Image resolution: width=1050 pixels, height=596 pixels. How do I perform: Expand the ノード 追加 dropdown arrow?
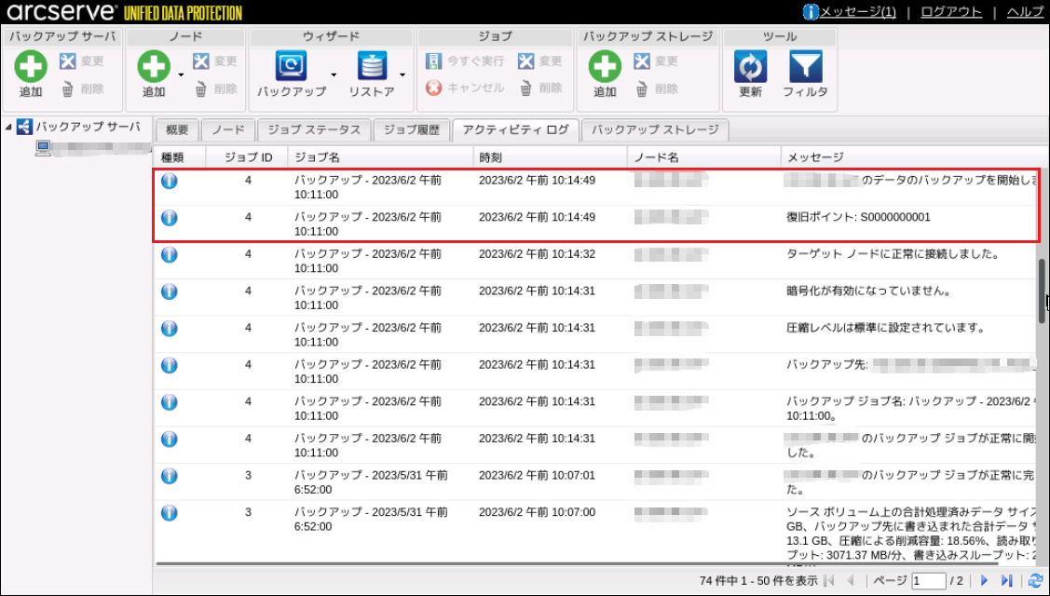coord(180,74)
